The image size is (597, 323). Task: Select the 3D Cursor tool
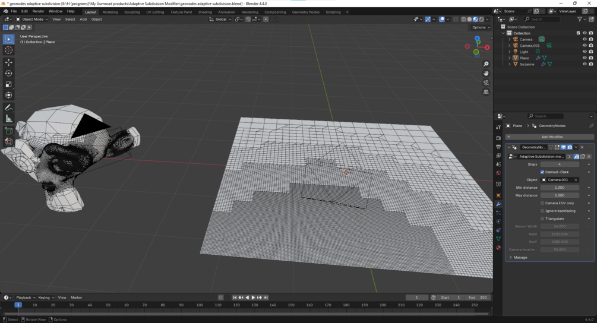[x=8, y=50]
